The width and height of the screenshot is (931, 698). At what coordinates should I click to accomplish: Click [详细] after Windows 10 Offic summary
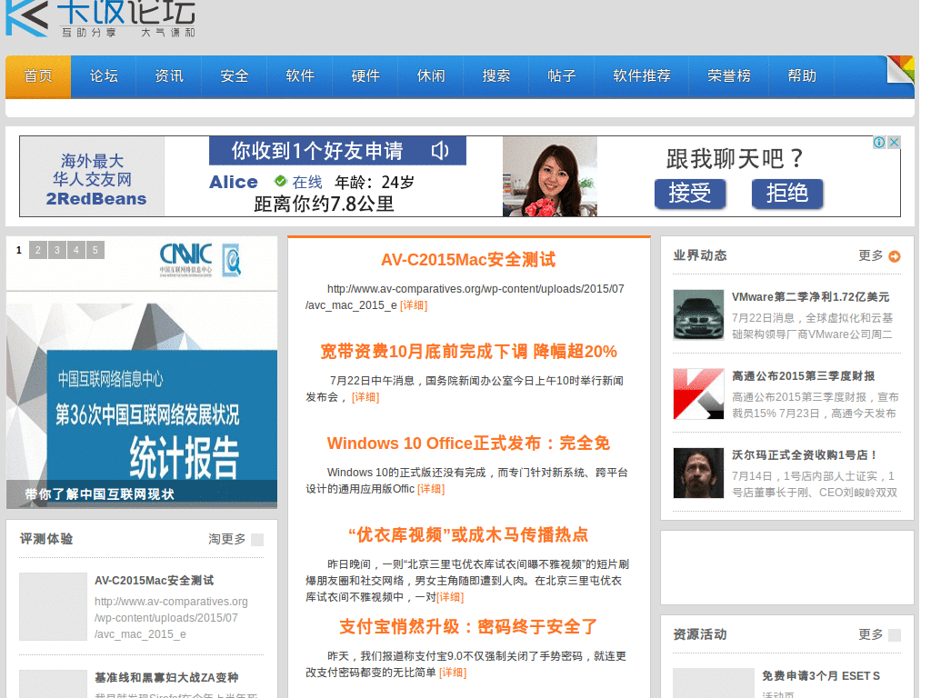431,489
